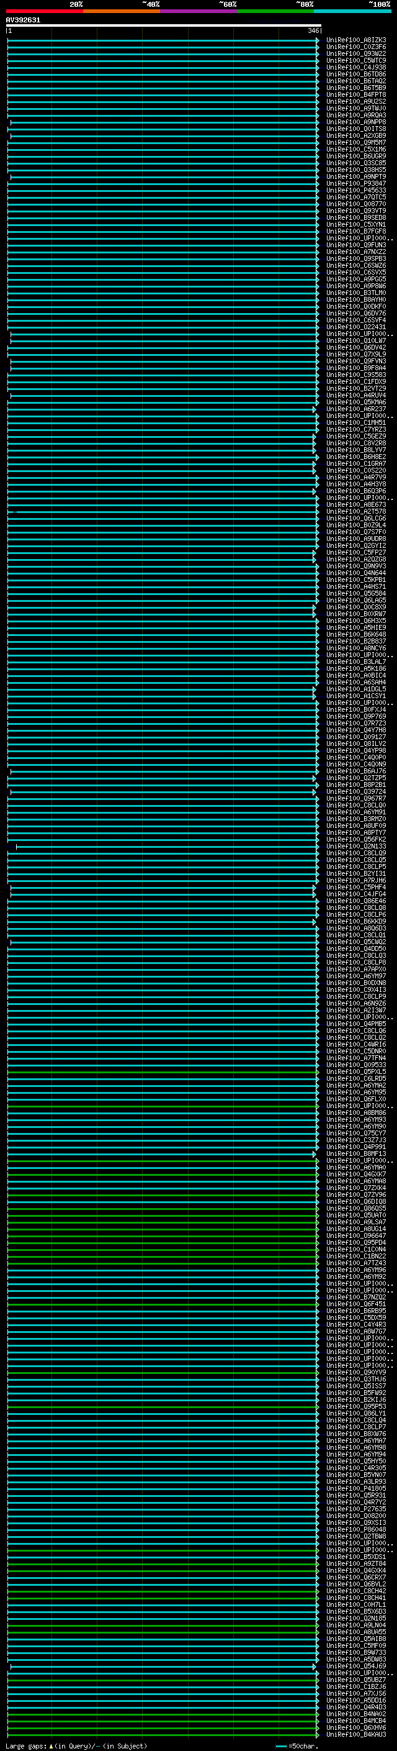Select hit label UniRef100_B4FPT8
This screenshot has width=397, height=1751.
356,95
